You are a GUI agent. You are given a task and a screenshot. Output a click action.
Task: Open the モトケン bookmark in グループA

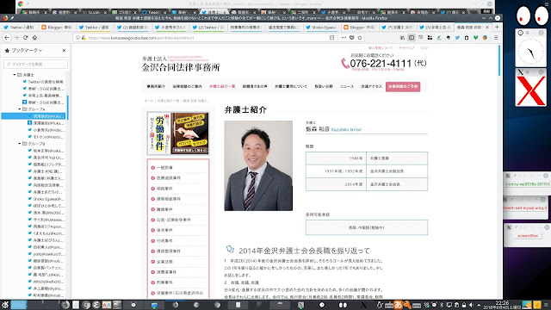point(46,137)
